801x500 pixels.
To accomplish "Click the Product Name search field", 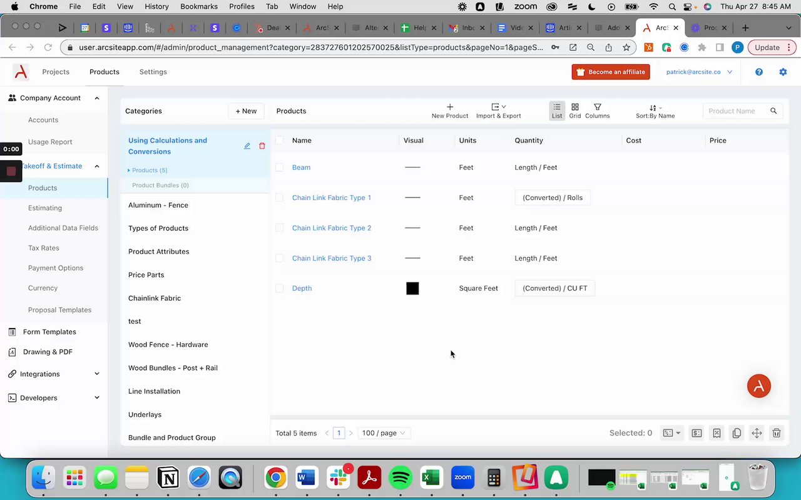I will [736, 111].
